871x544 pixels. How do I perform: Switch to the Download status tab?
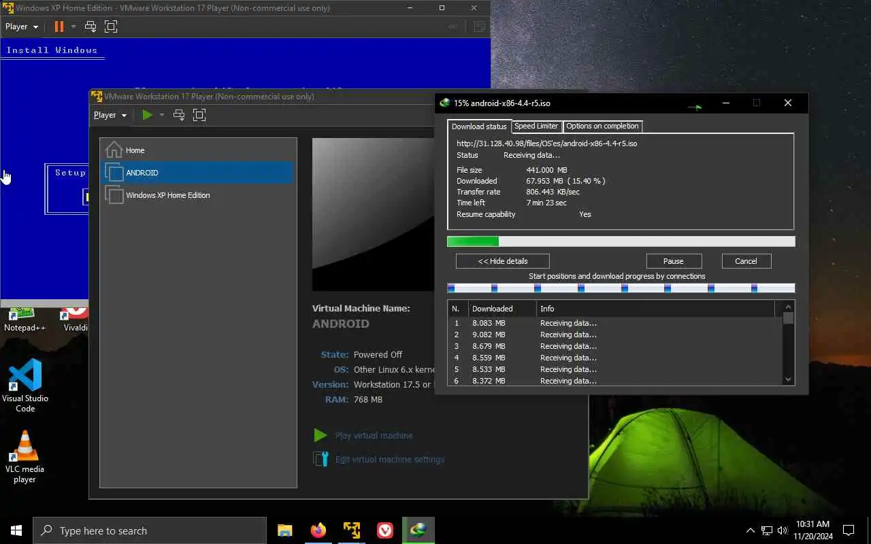coord(479,126)
